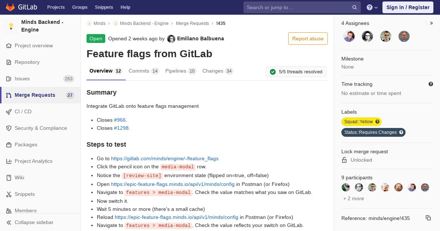Expand the '+ 2 more' participants

[353, 198]
